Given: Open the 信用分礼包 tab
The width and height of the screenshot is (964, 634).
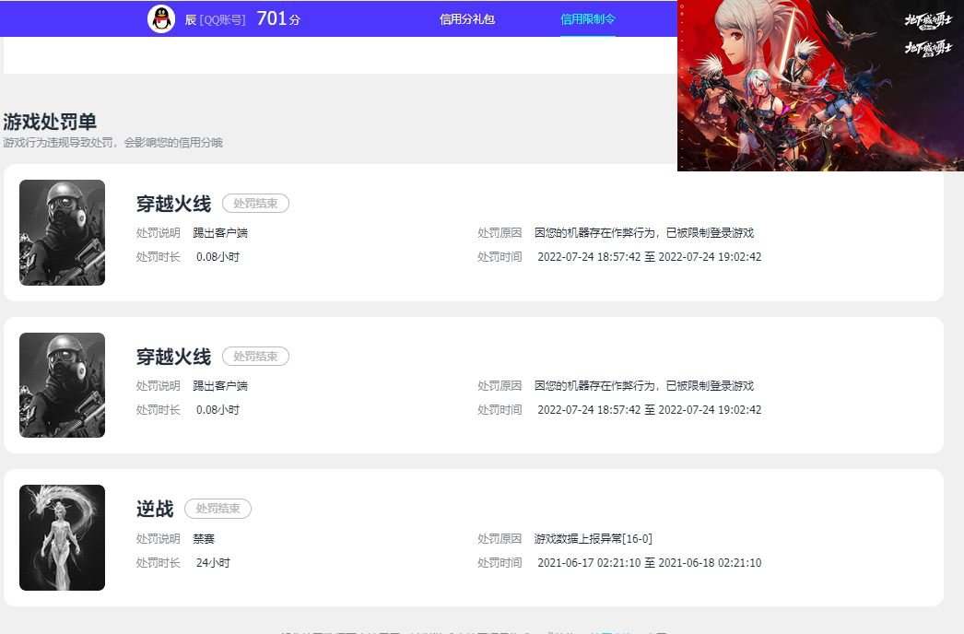Looking at the screenshot, I should click(466, 19).
